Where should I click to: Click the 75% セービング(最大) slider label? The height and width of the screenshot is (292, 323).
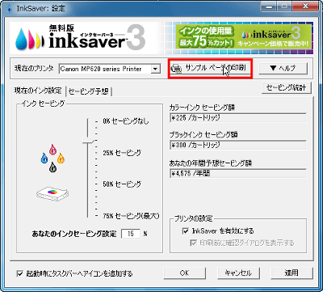pyautogui.click(x=131, y=216)
